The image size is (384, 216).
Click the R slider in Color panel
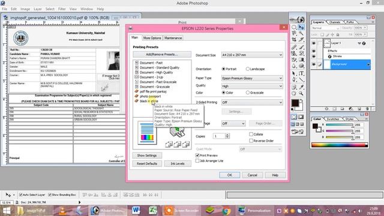click(x=339, y=125)
